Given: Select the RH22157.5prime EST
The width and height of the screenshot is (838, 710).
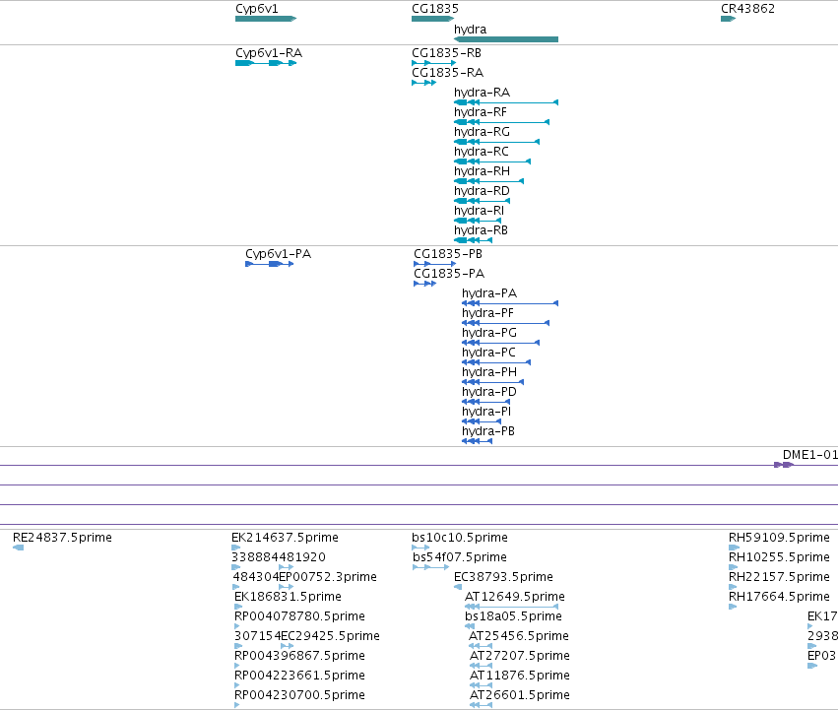Looking at the screenshot, I should (733, 587).
